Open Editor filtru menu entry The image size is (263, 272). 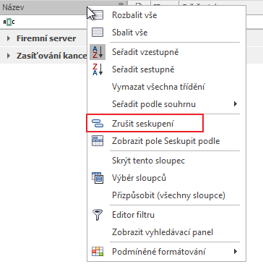(x=166, y=215)
